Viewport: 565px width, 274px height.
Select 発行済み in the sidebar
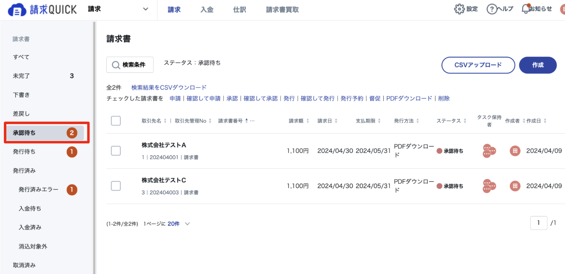24,171
